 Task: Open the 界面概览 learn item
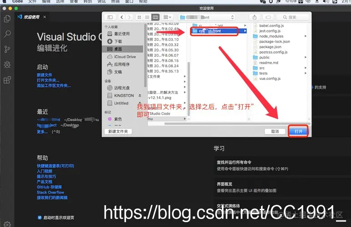(x=282, y=187)
